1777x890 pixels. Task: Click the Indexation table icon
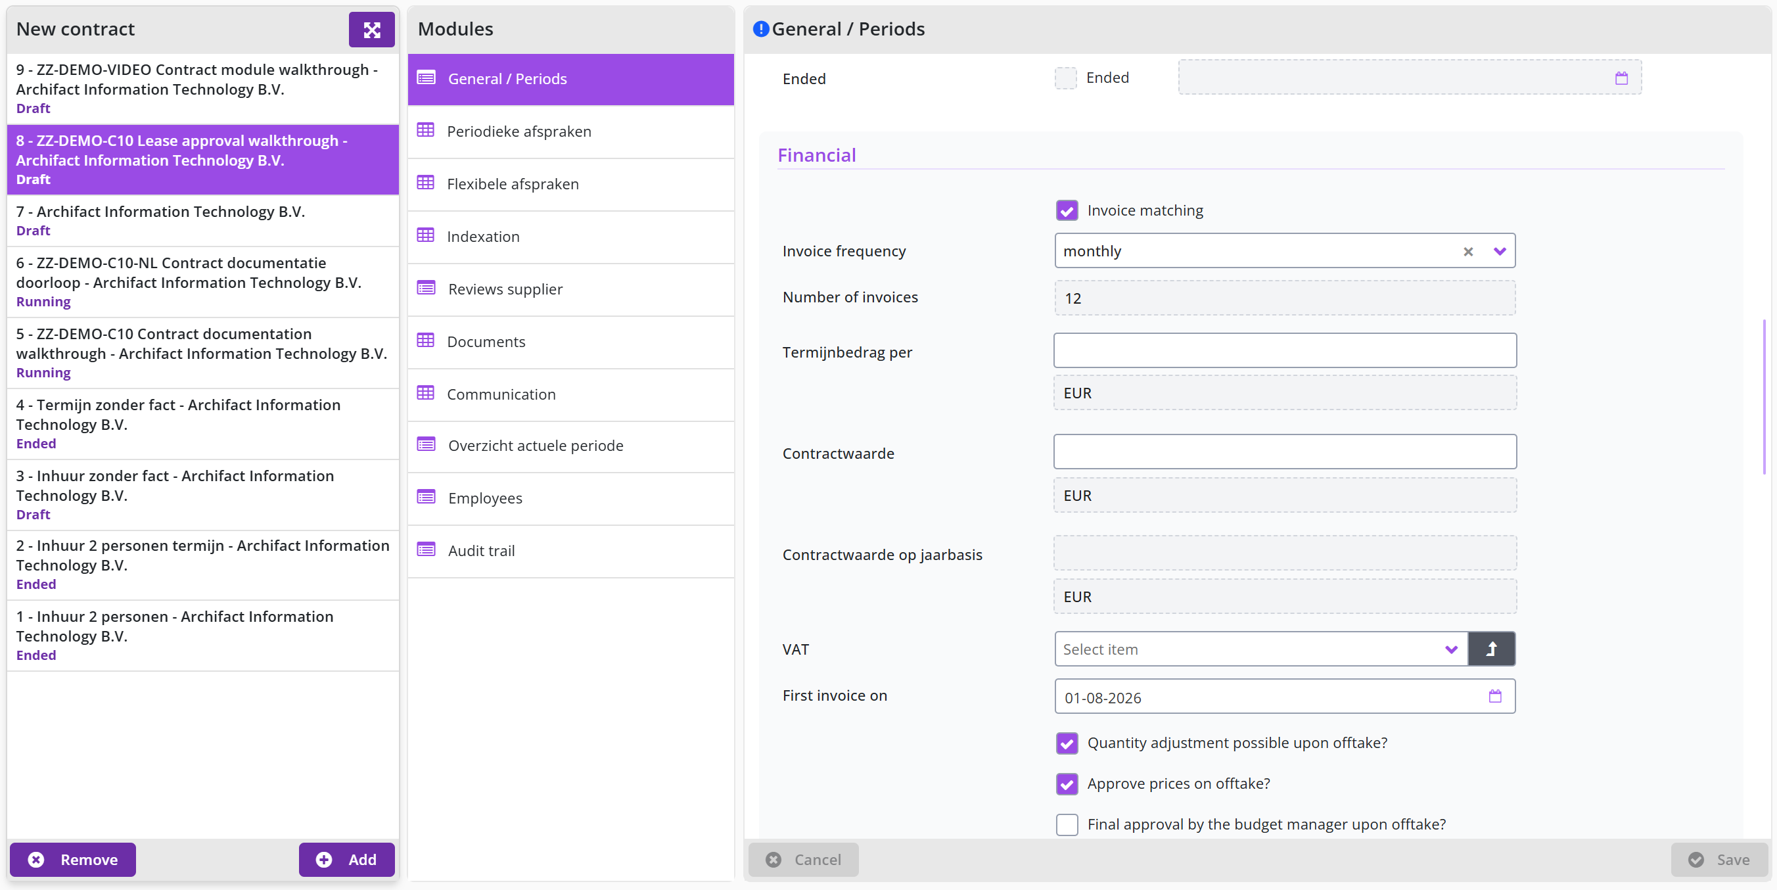point(426,235)
